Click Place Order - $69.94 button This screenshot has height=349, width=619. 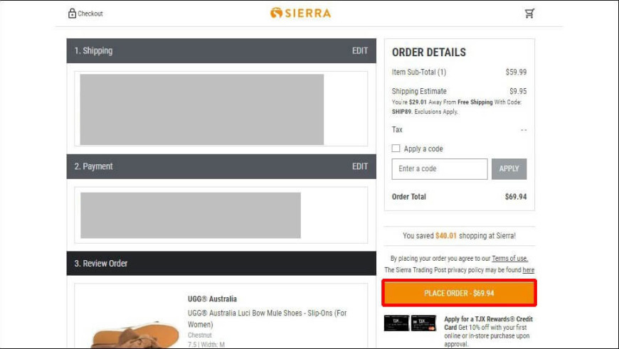[459, 293]
